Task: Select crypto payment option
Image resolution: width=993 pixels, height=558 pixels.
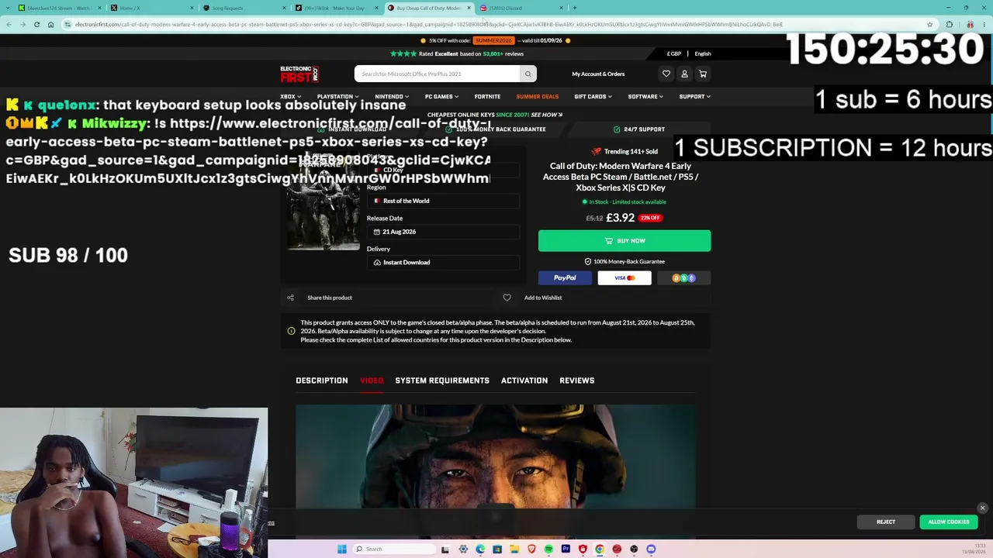Action: [x=683, y=277]
